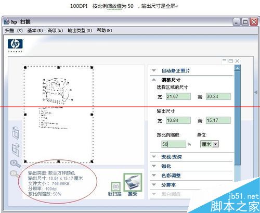This screenshot has width=260, height=213.
Task: Expand the 自动修正照片 section
Action: pos(154,70)
